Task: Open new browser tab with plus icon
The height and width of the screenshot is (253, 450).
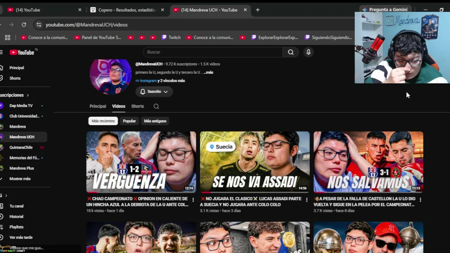Action: pyautogui.click(x=258, y=10)
